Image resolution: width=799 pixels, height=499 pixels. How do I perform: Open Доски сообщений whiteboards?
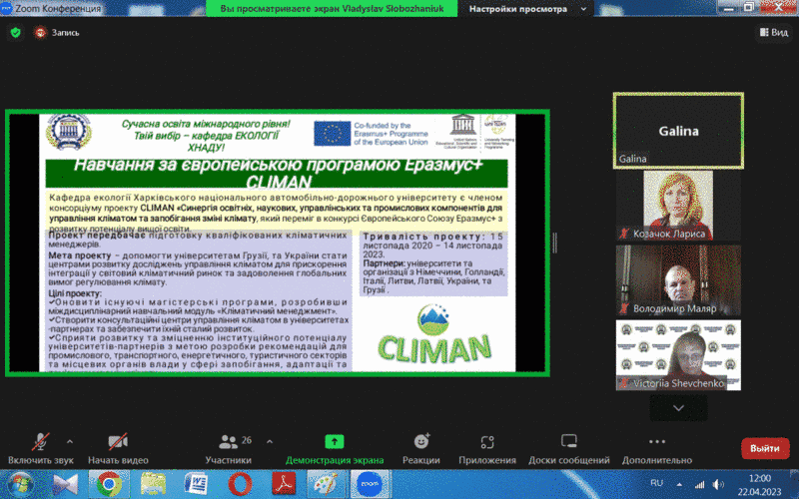[x=568, y=448]
